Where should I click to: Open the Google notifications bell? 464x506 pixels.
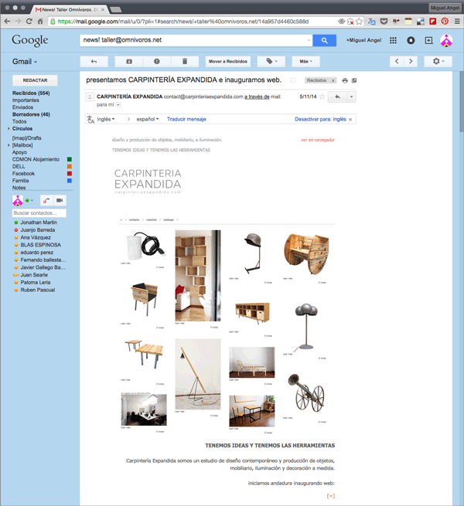tap(411, 40)
